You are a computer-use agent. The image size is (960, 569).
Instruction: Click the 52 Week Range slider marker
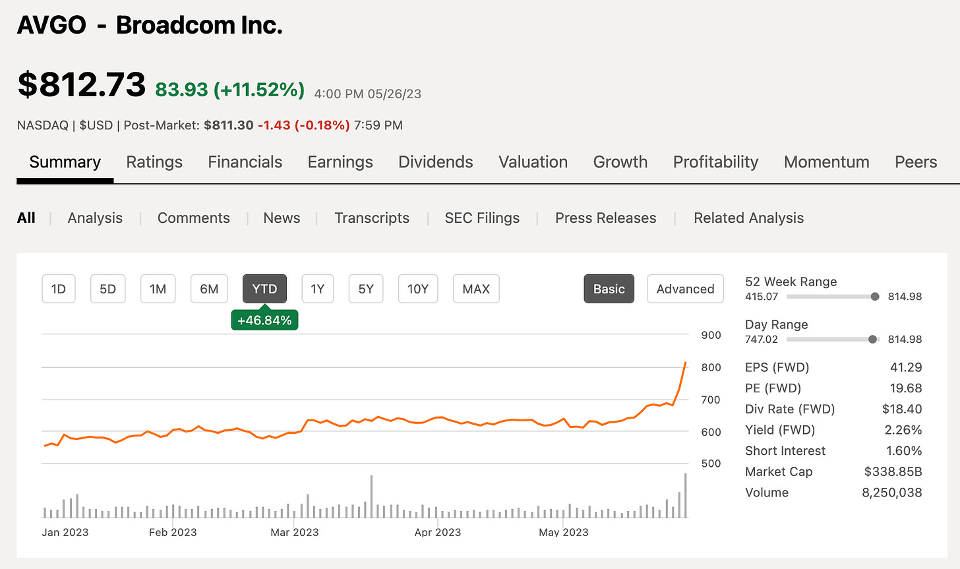pos(875,297)
